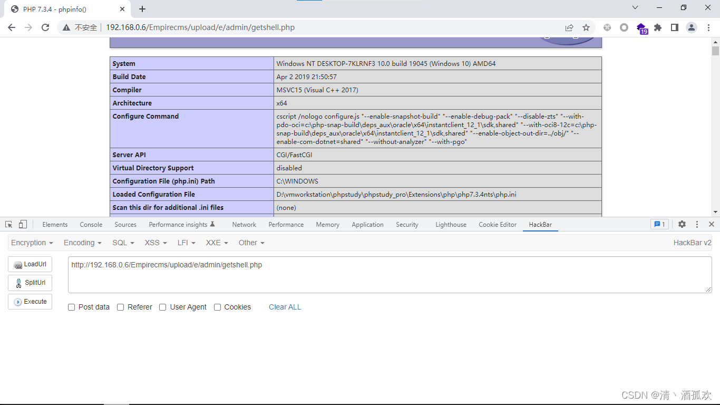Open the Performance tab
This screenshot has height=405, width=720.
(x=286, y=225)
